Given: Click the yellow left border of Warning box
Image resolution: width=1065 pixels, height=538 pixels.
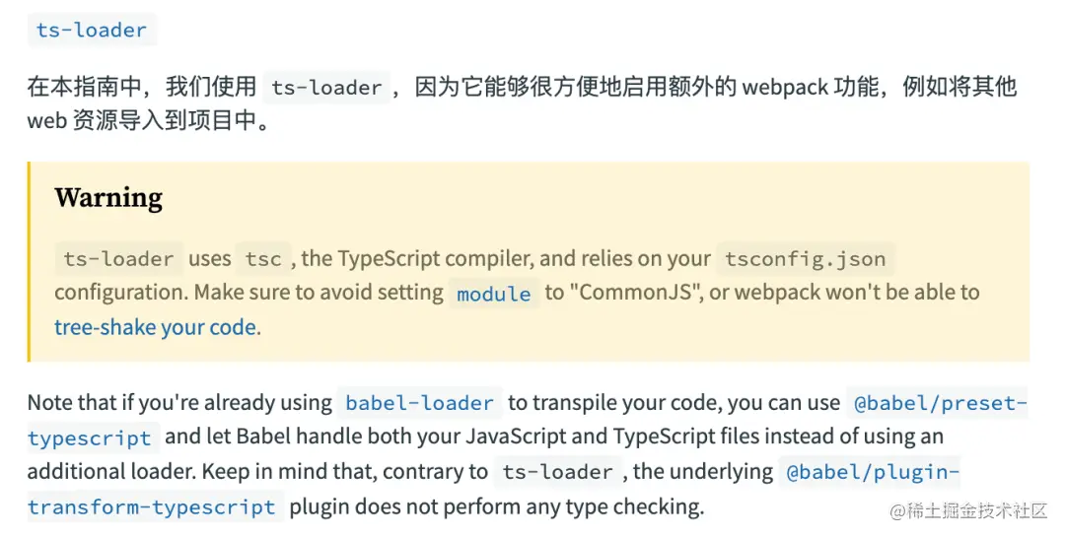Looking at the screenshot, I should (x=29, y=261).
